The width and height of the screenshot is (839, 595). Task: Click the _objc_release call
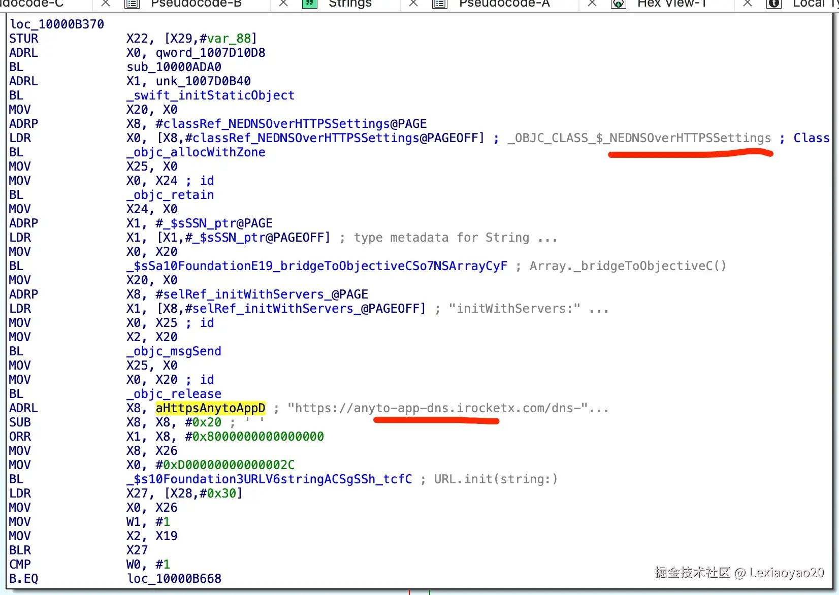point(174,394)
